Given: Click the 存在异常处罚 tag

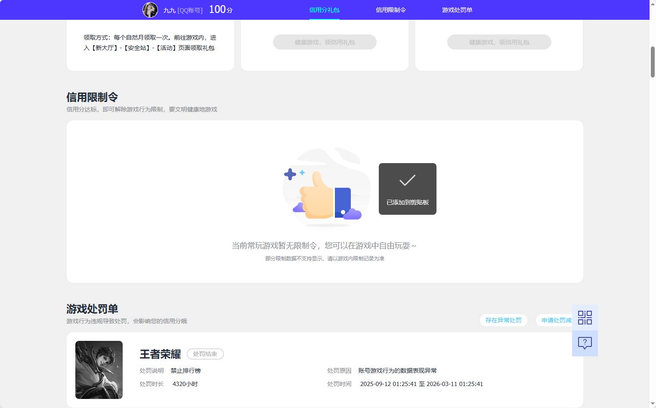Looking at the screenshot, I should pos(503,320).
